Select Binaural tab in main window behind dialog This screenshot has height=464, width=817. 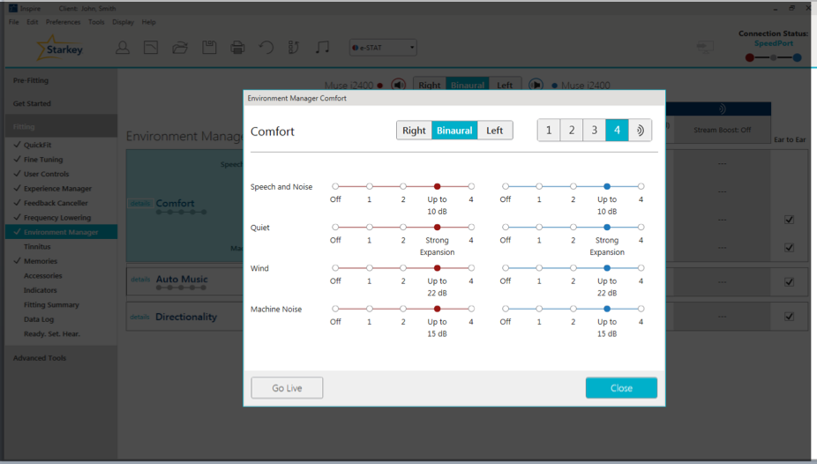(x=468, y=85)
